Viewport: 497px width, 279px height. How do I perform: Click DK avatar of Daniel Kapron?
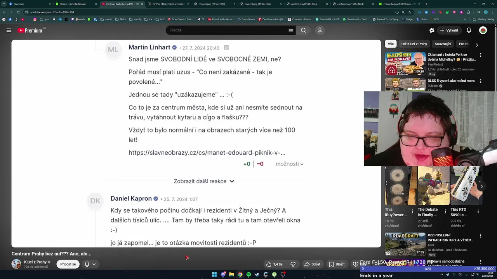[95, 201]
